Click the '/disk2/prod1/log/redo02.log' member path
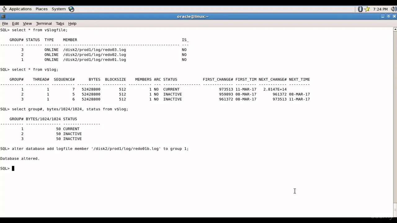Screen dimensions: 397x223 tap(94, 55)
